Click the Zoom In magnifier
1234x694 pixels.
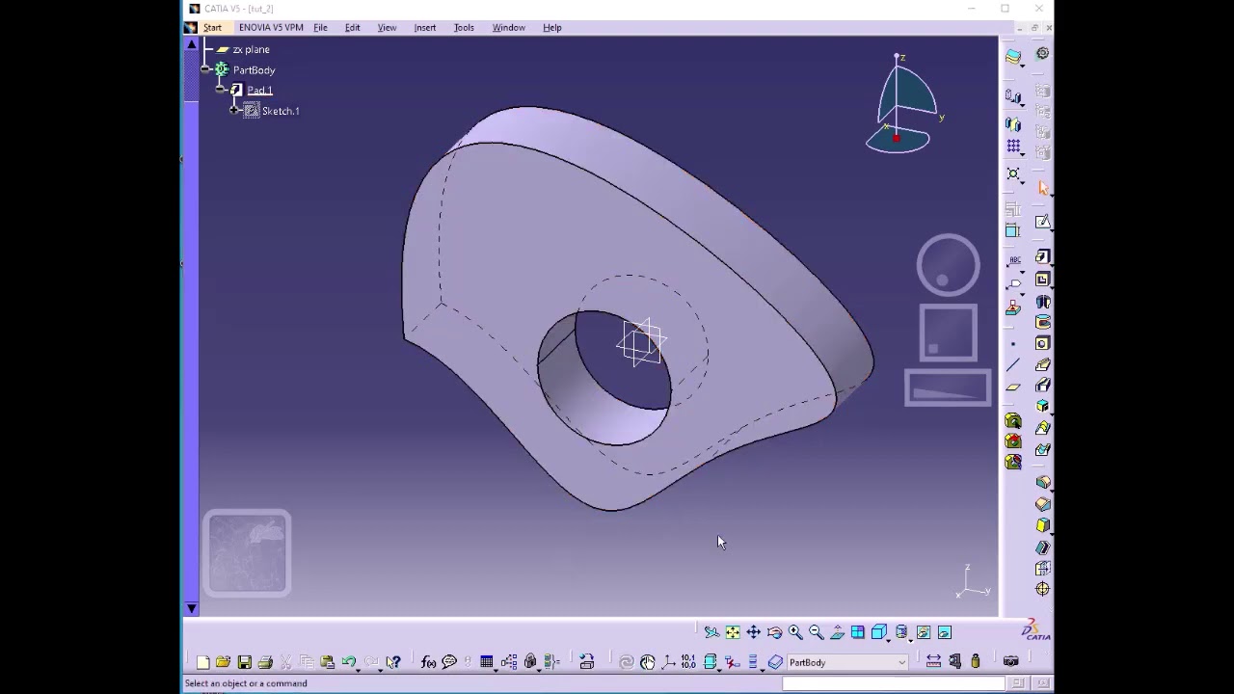[x=795, y=632]
